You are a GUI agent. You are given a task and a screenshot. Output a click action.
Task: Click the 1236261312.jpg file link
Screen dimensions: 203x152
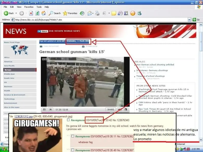[x=23, y=117]
